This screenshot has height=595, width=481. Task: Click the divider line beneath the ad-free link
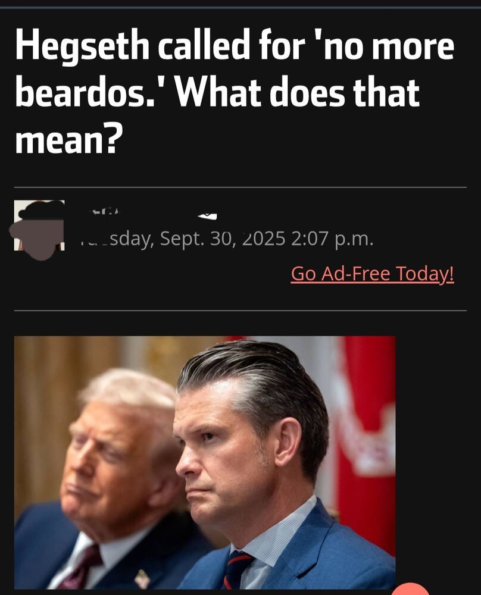pos(240,311)
